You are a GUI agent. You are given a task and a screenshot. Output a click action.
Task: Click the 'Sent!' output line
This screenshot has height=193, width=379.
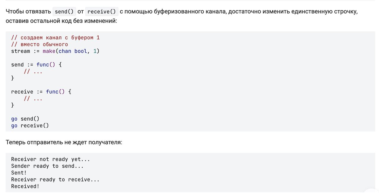point(19,173)
